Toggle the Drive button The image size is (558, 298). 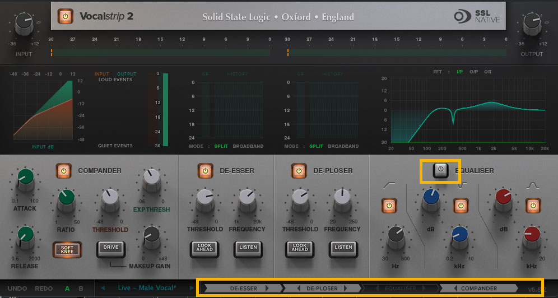(x=111, y=249)
